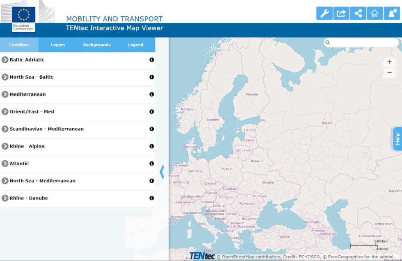Click the export/share arrow icon
402x261 pixels.
(341, 13)
